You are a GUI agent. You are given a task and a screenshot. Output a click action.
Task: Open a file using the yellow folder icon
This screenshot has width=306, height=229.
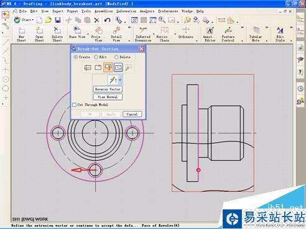[x=48, y=20]
